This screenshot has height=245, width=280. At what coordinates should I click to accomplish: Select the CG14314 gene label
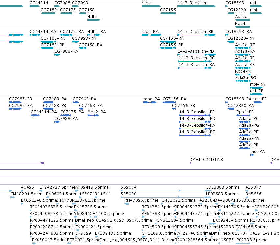pyautogui.click(x=39, y=3)
